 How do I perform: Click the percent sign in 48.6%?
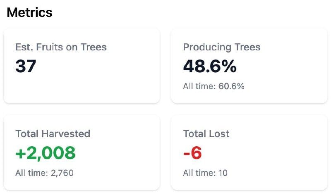[x=229, y=66]
